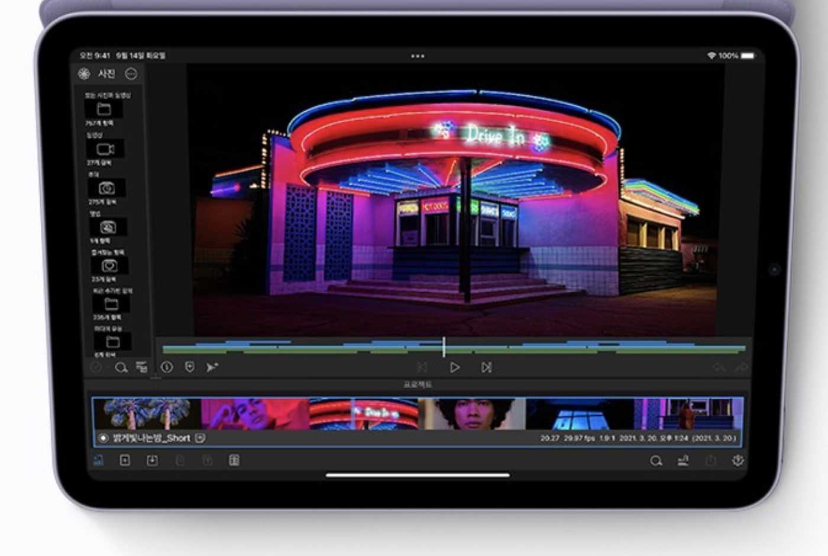Viewport: 828px width, 556px height.
Task: Click the pink-lit reclining person thumbnail
Action: pos(255,413)
